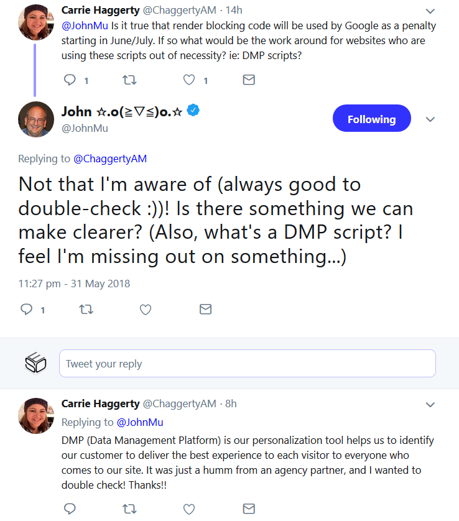Open the 11:27 pm - 31 May 2018 timestamp

(74, 284)
